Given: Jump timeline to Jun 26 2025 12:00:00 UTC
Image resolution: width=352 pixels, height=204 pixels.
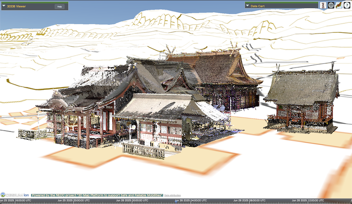Looking at the screenshot, I should (x=308, y=200).
